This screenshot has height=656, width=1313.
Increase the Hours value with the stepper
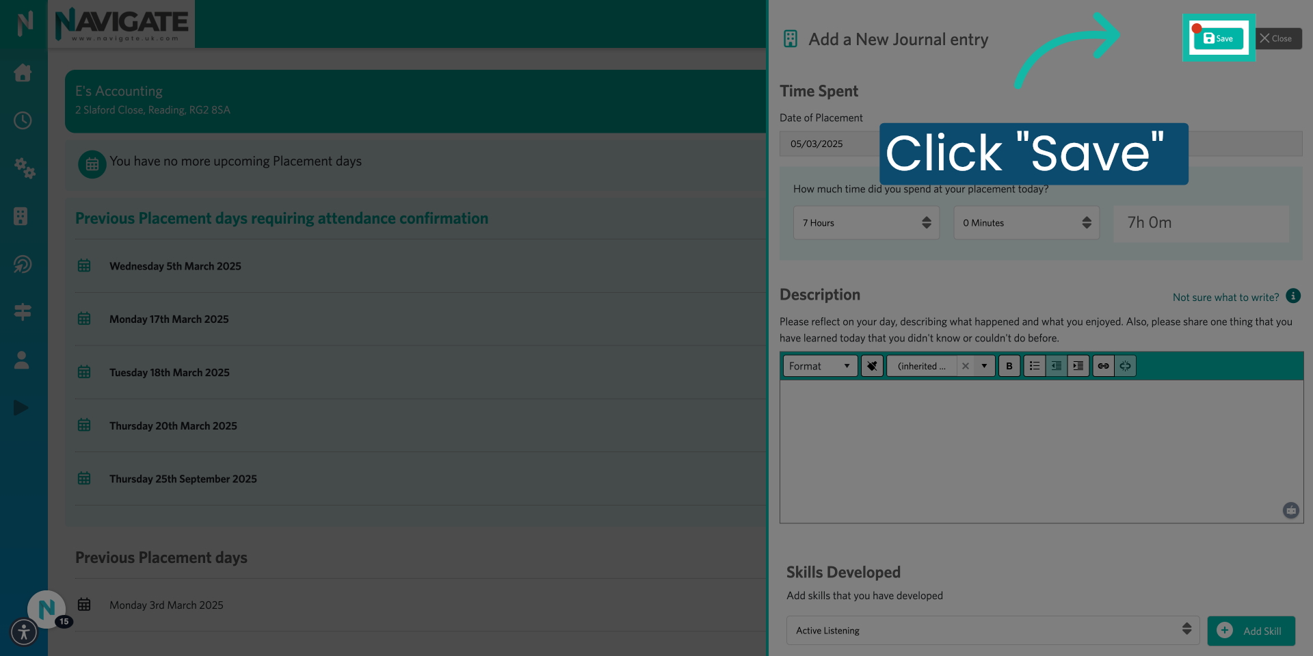coord(926,219)
